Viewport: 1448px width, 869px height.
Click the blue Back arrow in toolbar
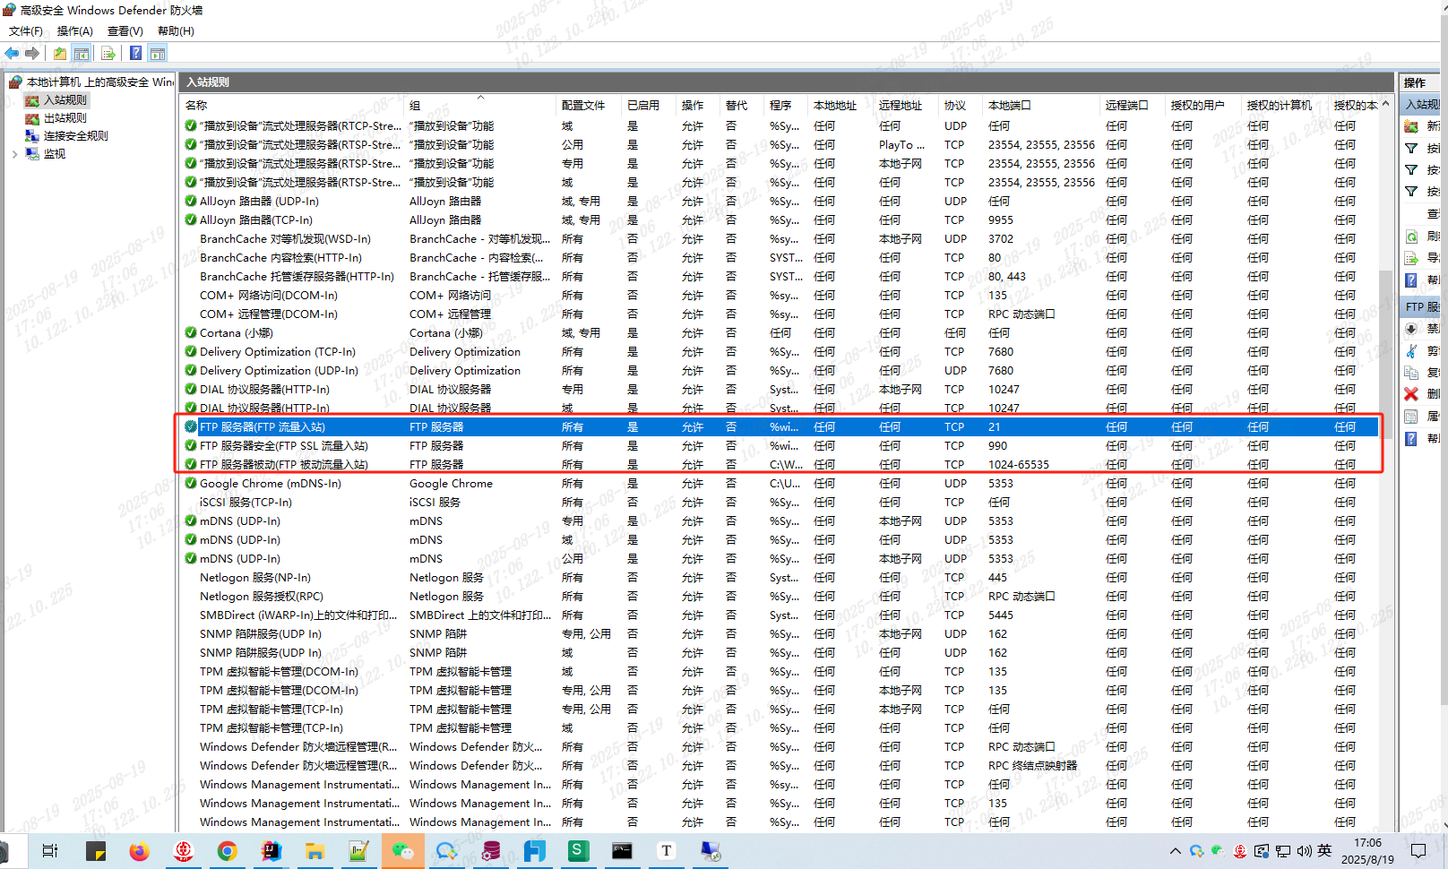(x=12, y=53)
